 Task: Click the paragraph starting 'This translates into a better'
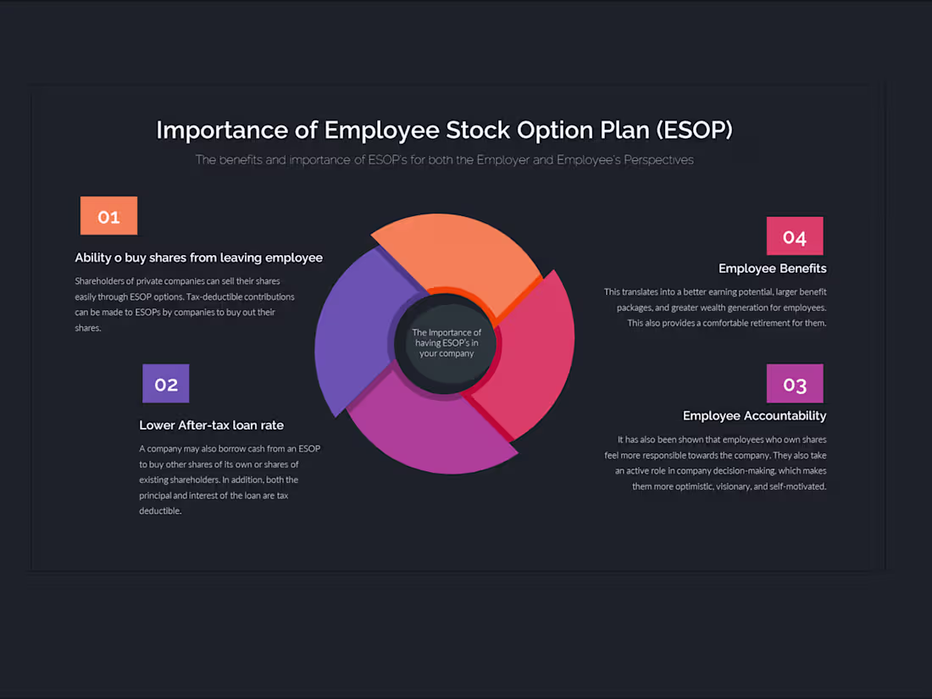714,308
